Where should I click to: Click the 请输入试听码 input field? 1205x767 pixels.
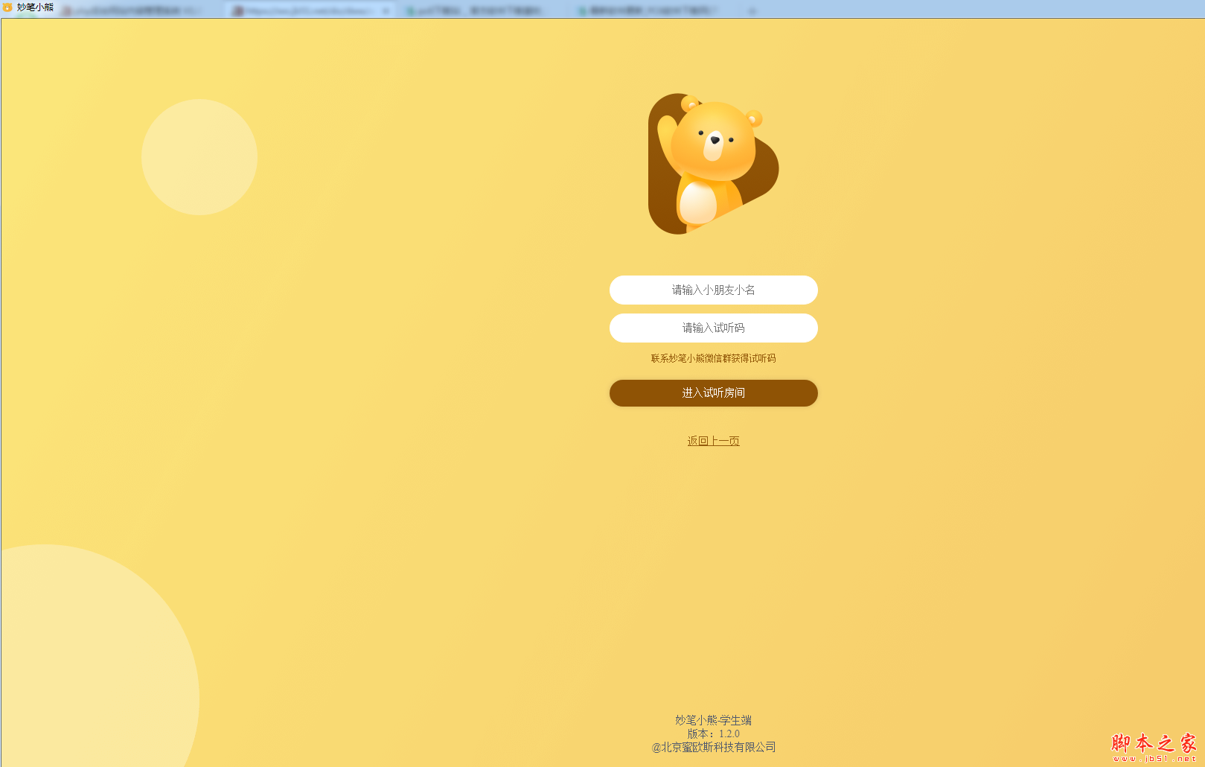point(713,328)
